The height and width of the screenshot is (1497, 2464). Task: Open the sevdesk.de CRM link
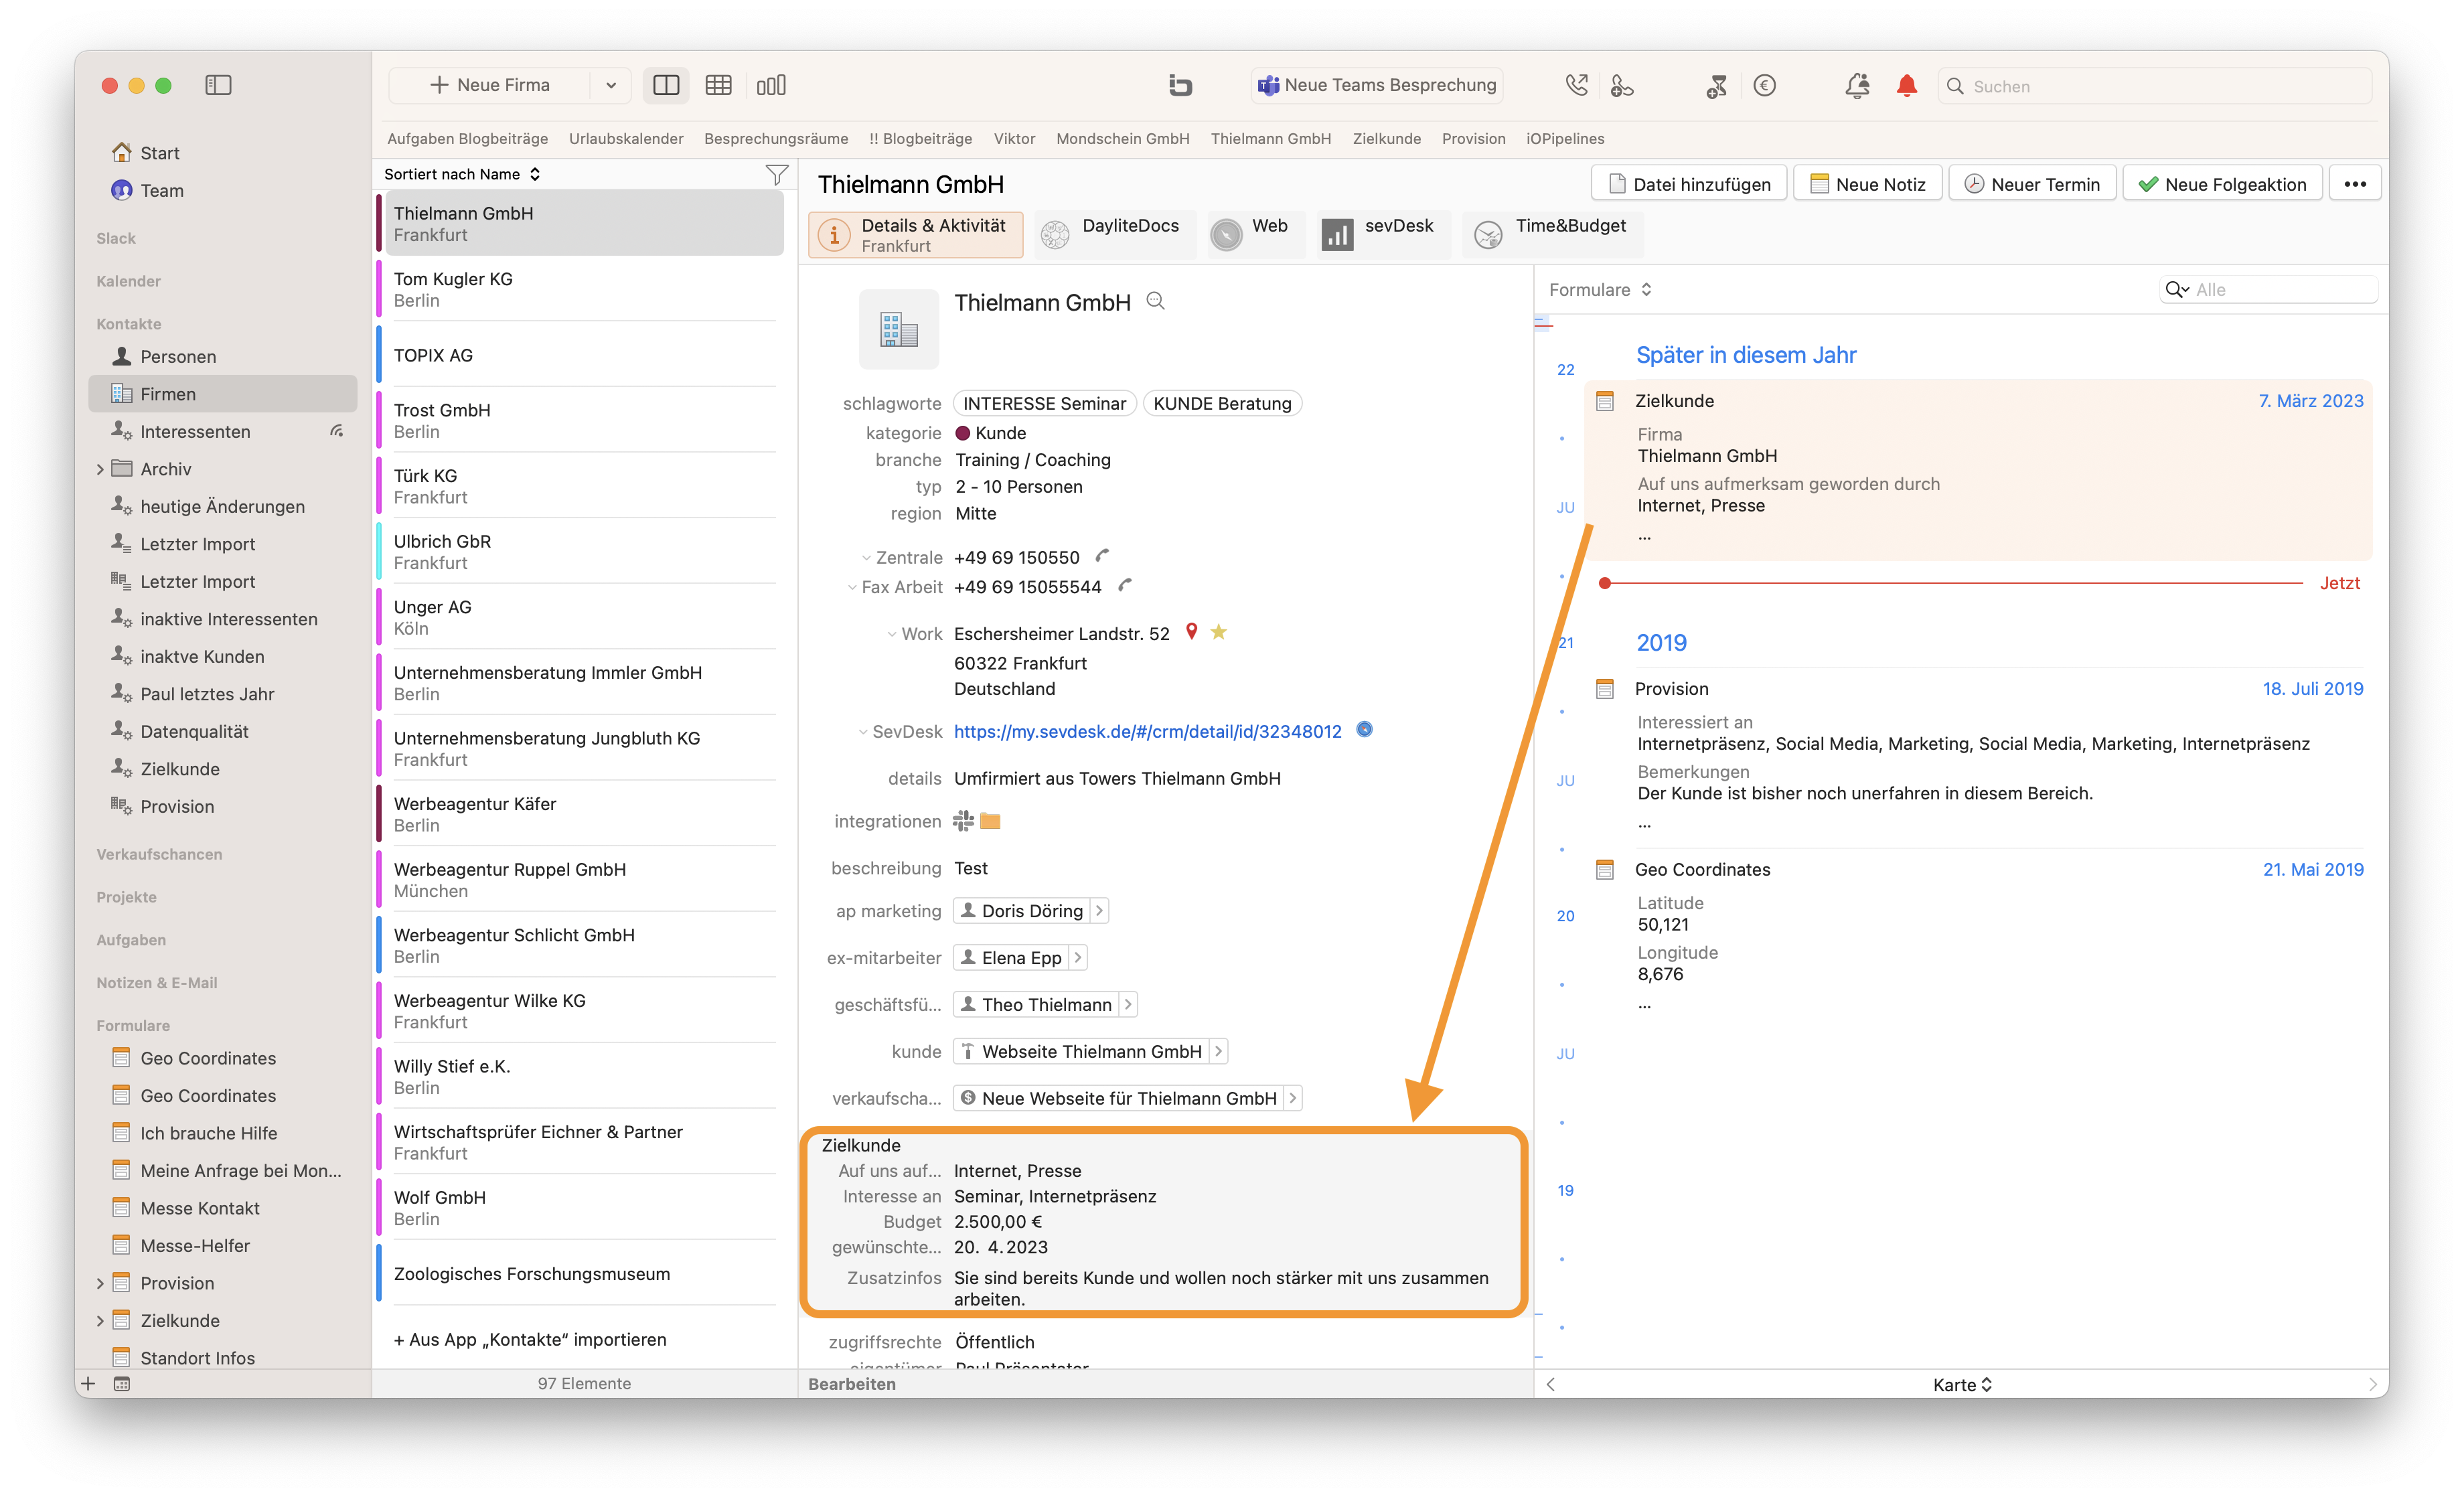[x=1147, y=731]
